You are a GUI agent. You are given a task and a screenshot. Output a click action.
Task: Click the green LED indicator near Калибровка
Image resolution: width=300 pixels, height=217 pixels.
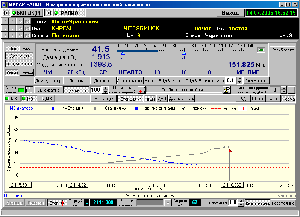260,50
